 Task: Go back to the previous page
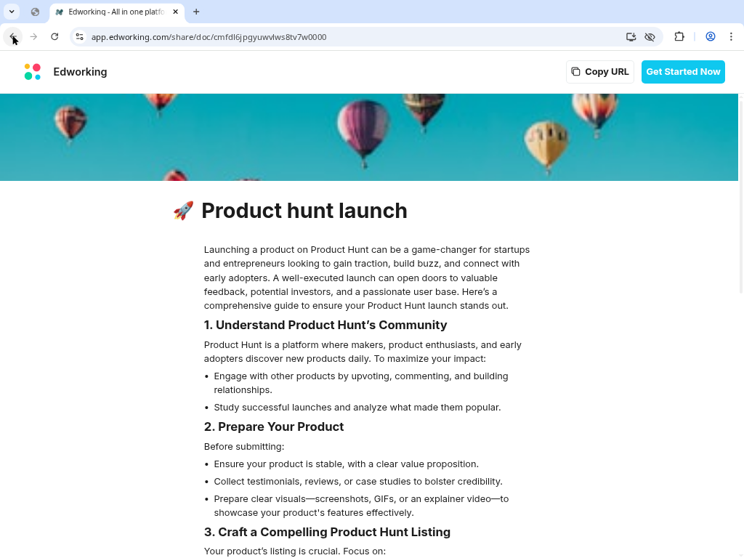[13, 37]
